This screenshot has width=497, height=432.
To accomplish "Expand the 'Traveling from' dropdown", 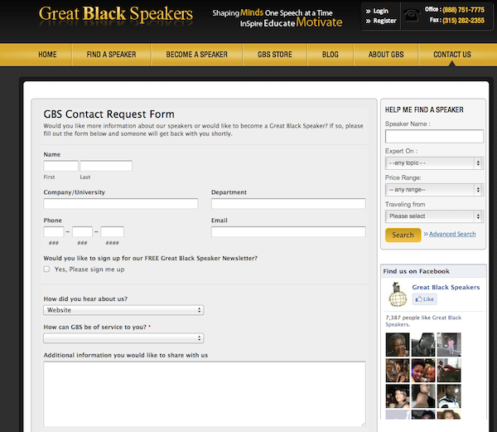I will (x=434, y=216).
